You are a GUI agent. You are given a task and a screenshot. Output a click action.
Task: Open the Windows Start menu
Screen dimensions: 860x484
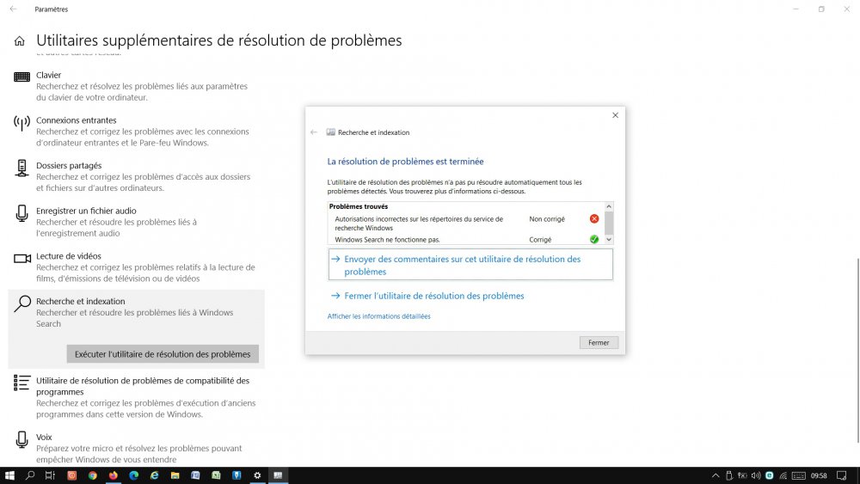point(9,475)
